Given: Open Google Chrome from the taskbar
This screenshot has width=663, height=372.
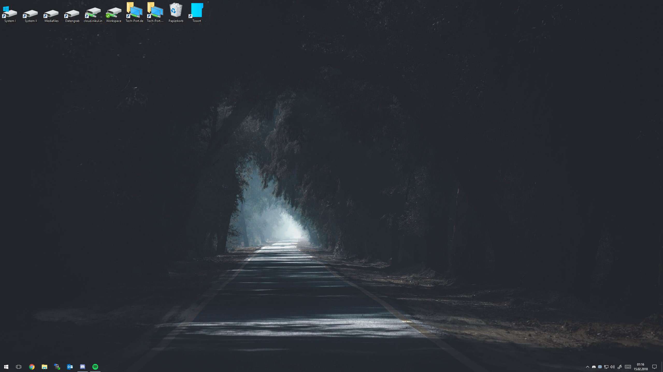Looking at the screenshot, I should coord(32,367).
